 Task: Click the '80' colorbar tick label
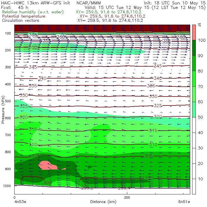click(201, 71)
